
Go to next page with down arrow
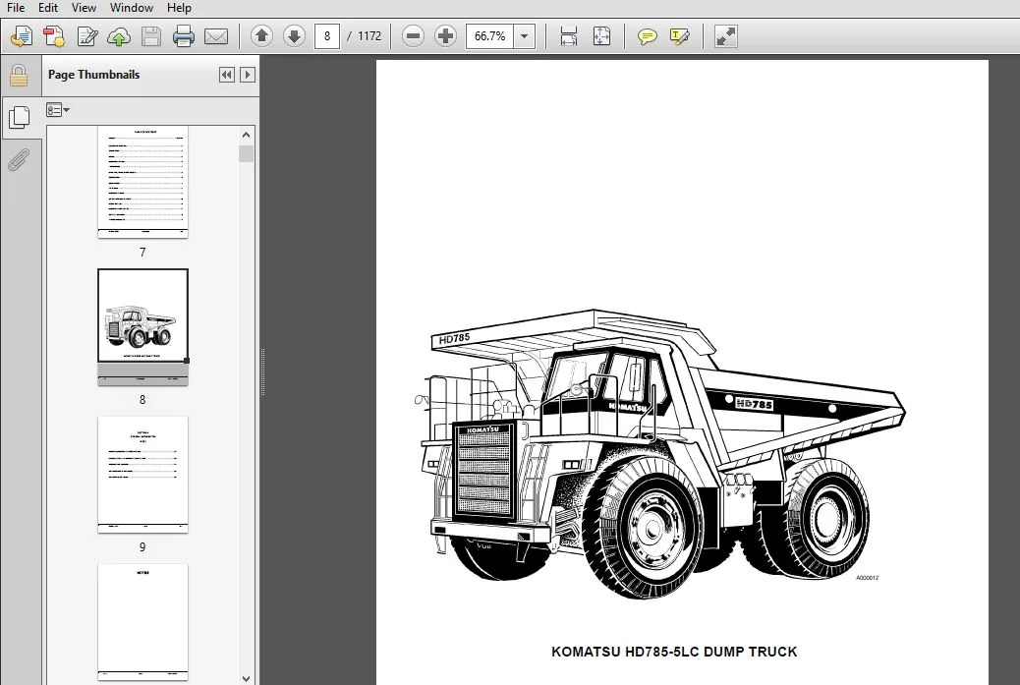(294, 35)
